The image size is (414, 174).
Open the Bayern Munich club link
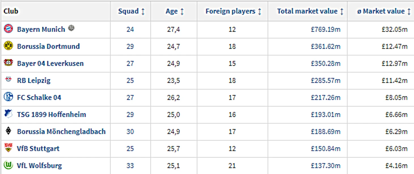click(41, 29)
